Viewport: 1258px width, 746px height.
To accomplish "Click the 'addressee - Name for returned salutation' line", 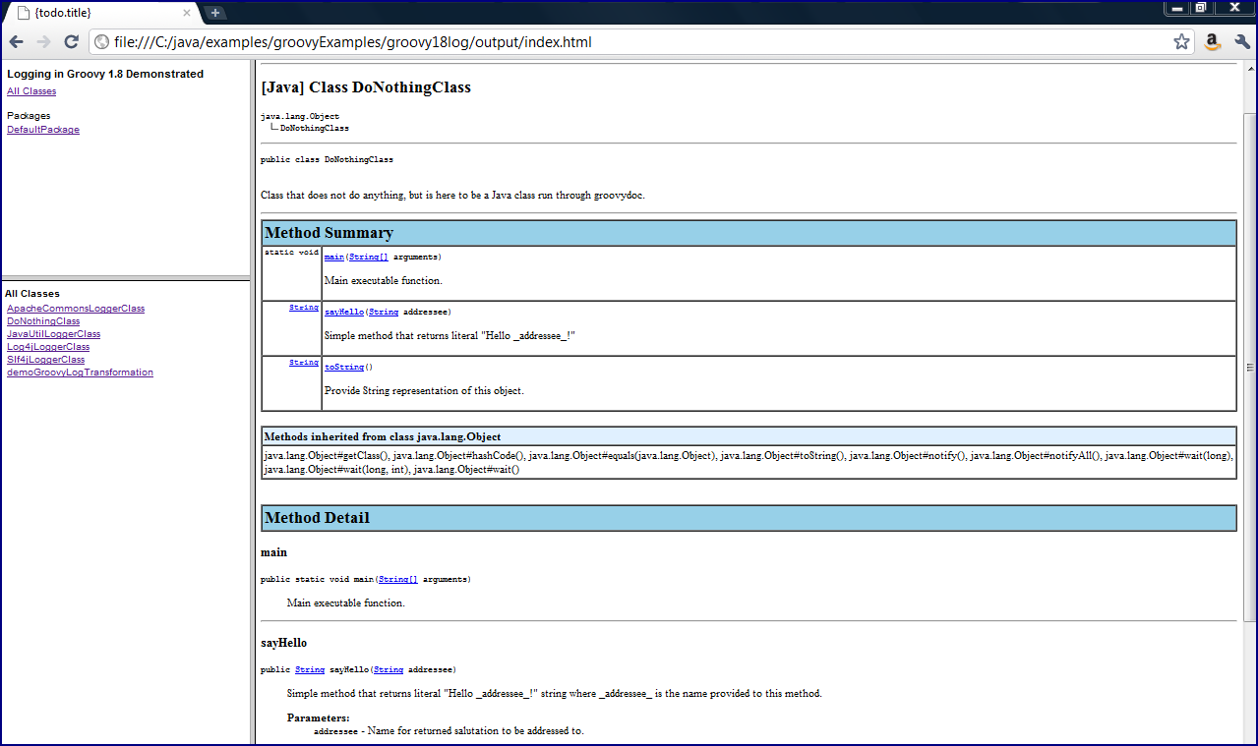I will pyautogui.click(x=449, y=731).
